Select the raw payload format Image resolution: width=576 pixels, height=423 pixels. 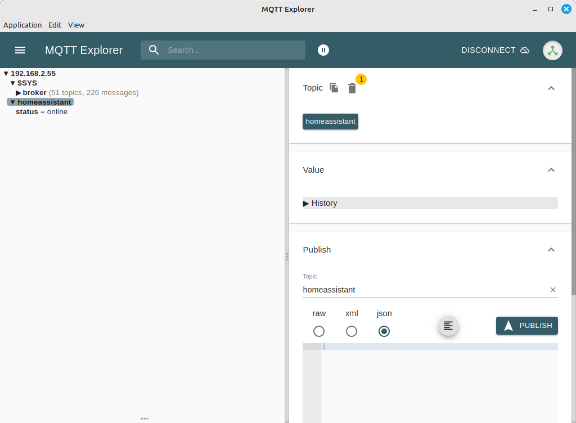319,331
